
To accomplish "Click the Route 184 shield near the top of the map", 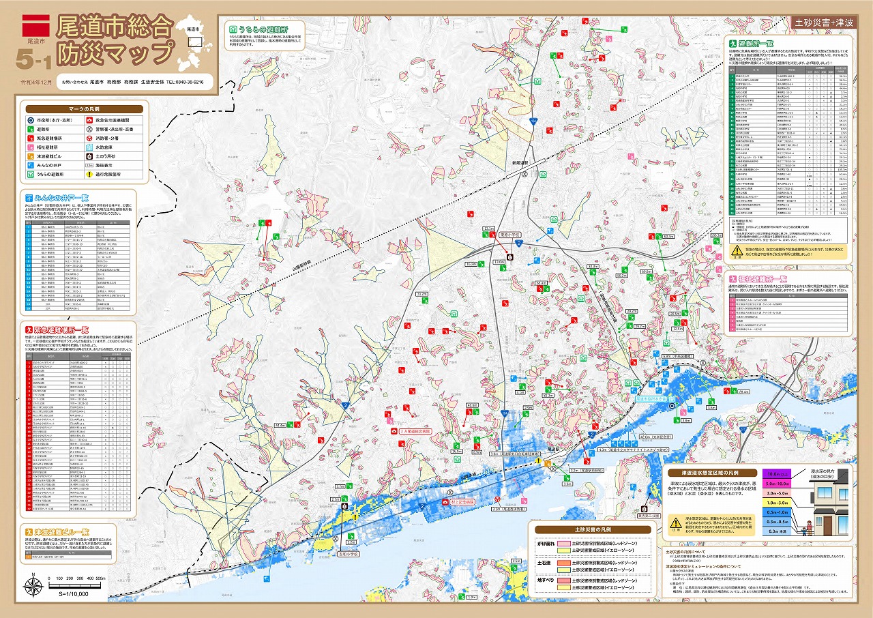I will point(533,121).
